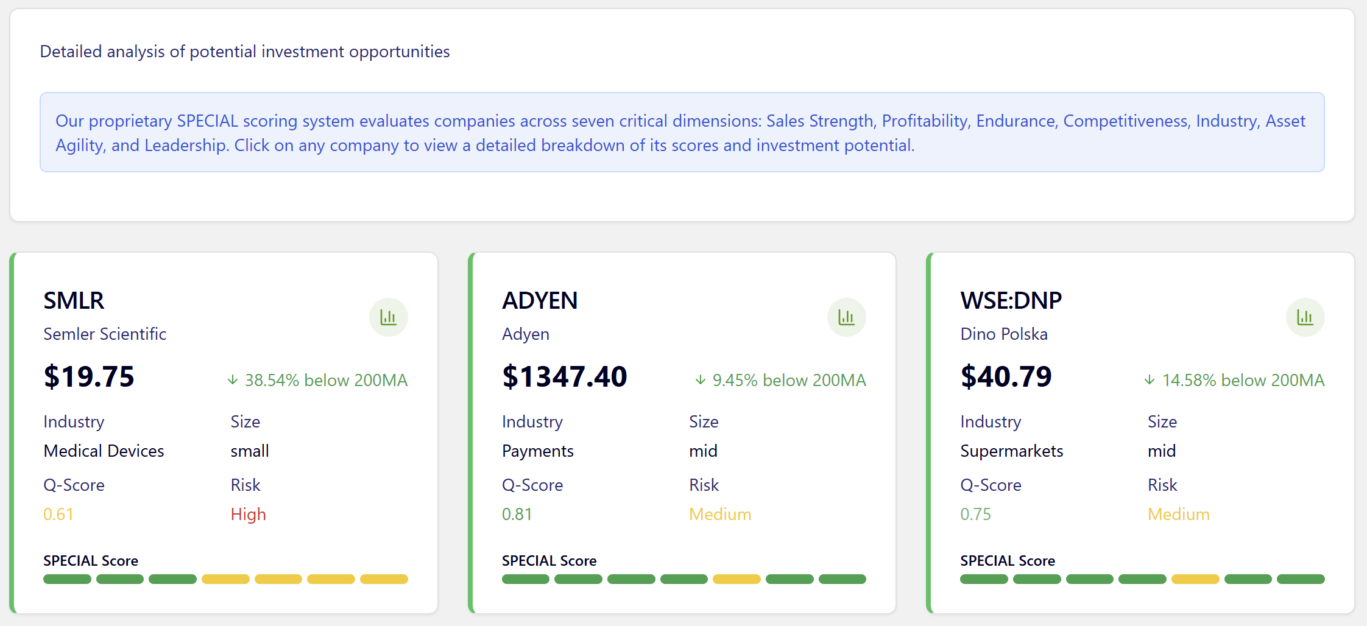Click the 9.45% below 200MA label
1367x626 pixels.
coord(789,380)
